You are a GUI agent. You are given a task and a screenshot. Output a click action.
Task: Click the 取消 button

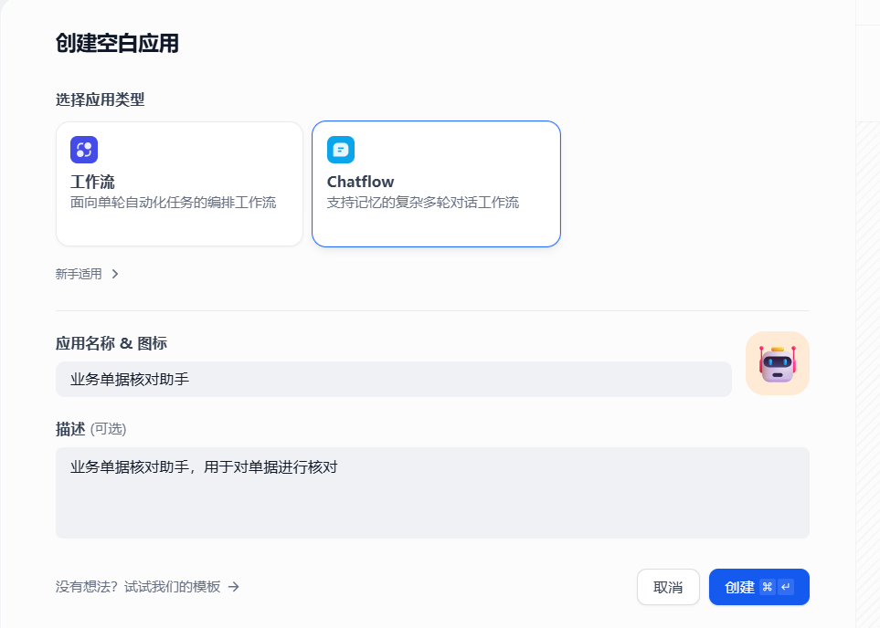[668, 587]
